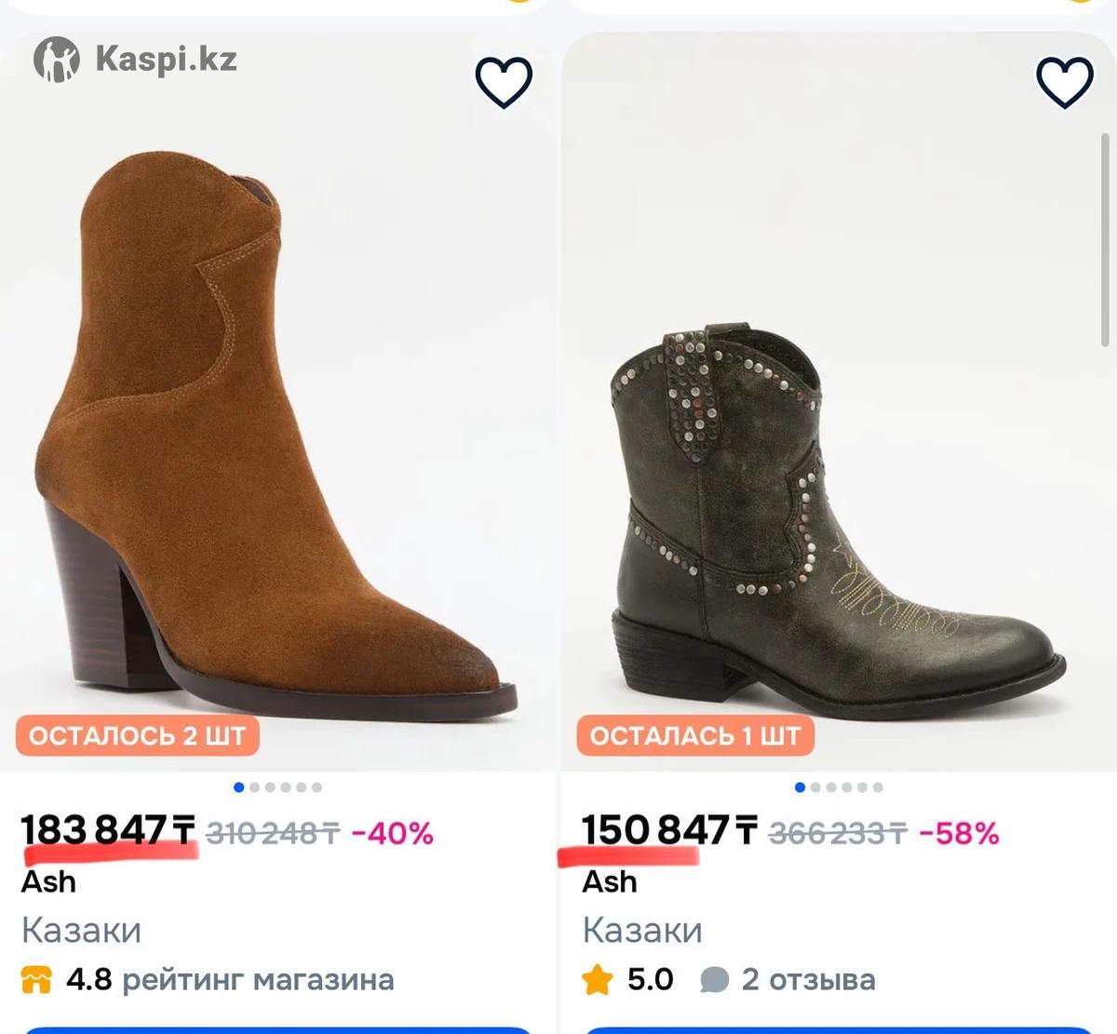This screenshot has height=1034, width=1117.
Task: Click the -58% discount label
Action: [959, 833]
